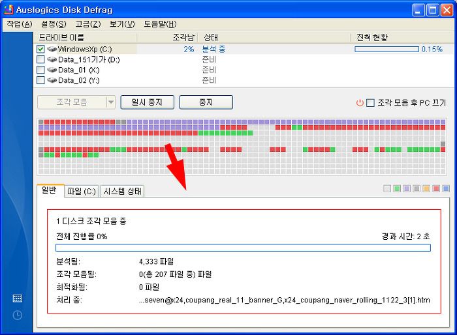
Task: Uncheck the WindowsXp (C:) drive checkbox
Action: [x=40, y=49]
